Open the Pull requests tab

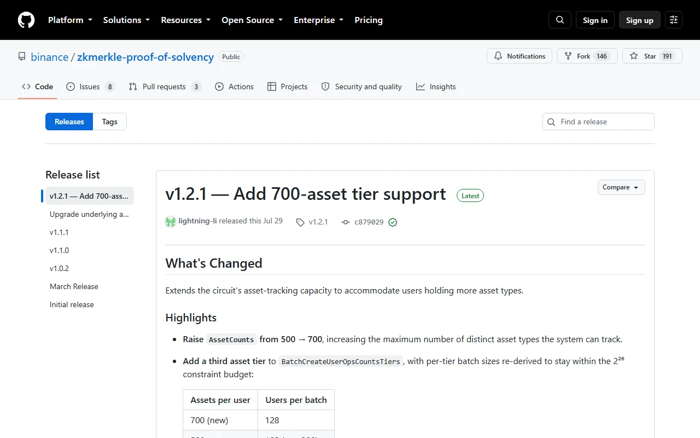[x=165, y=87]
